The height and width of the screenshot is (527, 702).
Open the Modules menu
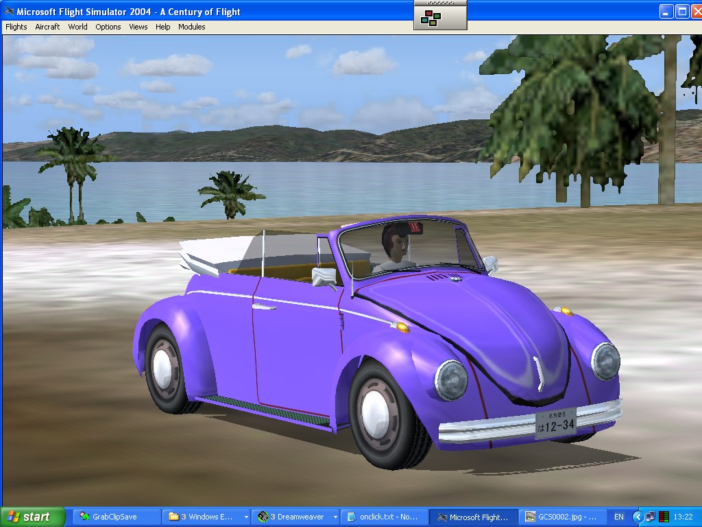192,27
